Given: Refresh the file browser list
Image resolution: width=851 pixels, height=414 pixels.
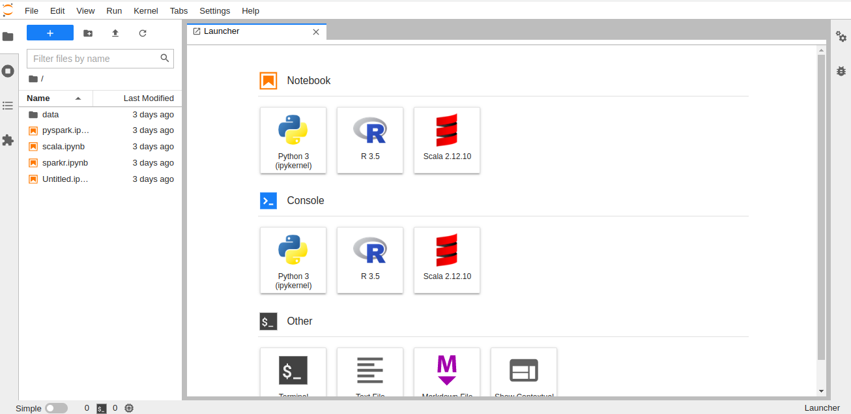Looking at the screenshot, I should tap(143, 33).
